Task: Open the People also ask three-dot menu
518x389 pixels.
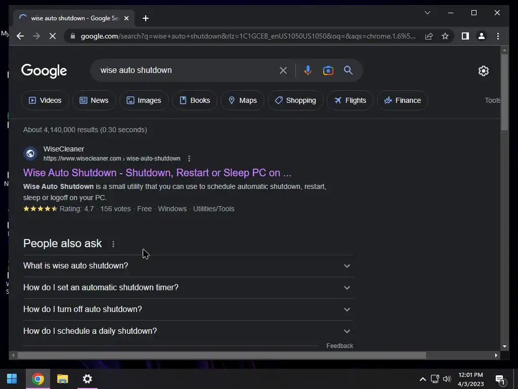Action: pos(113,244)
